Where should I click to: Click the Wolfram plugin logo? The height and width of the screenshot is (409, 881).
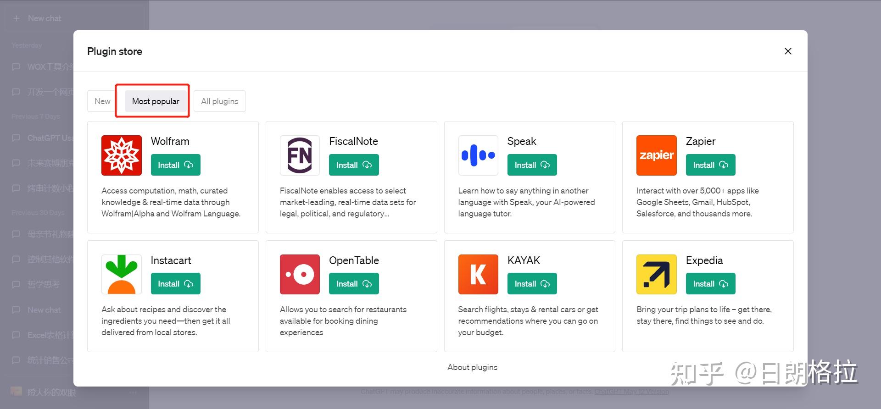(x=122, y=155)
